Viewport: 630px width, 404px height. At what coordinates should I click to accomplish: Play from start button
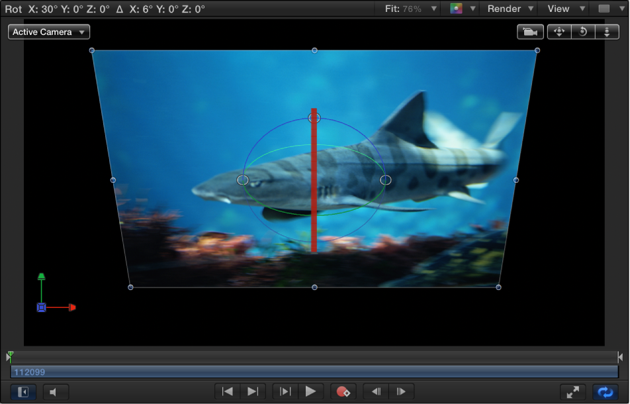[x=285, y=391]
